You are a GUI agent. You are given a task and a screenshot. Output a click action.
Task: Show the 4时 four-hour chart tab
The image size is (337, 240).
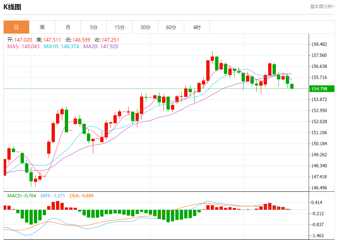point(197,27)
